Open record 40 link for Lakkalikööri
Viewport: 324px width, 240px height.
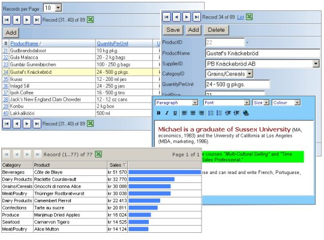[5, 113]
